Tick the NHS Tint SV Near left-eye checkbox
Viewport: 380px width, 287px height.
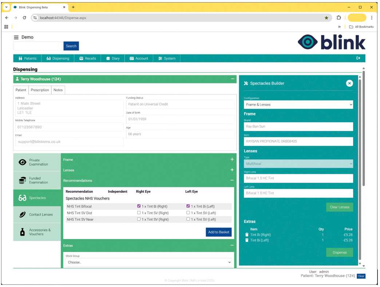point(188,219)
